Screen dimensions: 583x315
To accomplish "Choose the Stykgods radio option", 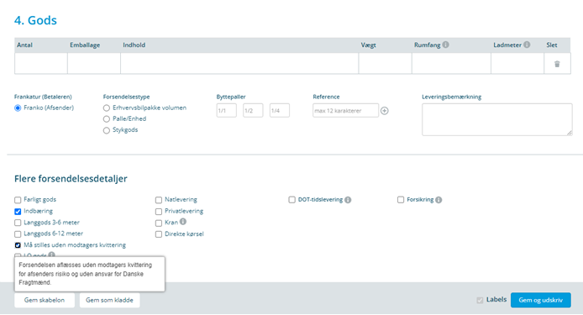I will point(107,130).
